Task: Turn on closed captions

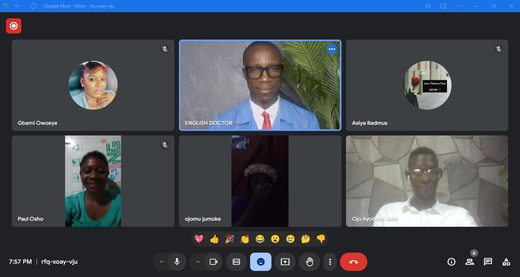Action: pyautogui.click(x=236, y=262)
